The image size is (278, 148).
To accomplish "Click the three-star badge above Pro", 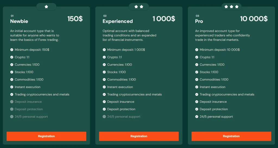I will pos(231,7).
